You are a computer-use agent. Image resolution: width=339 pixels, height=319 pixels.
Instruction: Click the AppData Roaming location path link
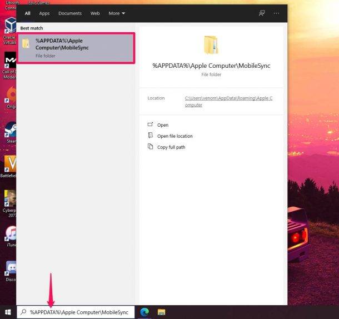[x=228, y=101]
